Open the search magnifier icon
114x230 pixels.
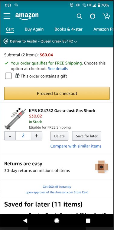coord(79,16)
